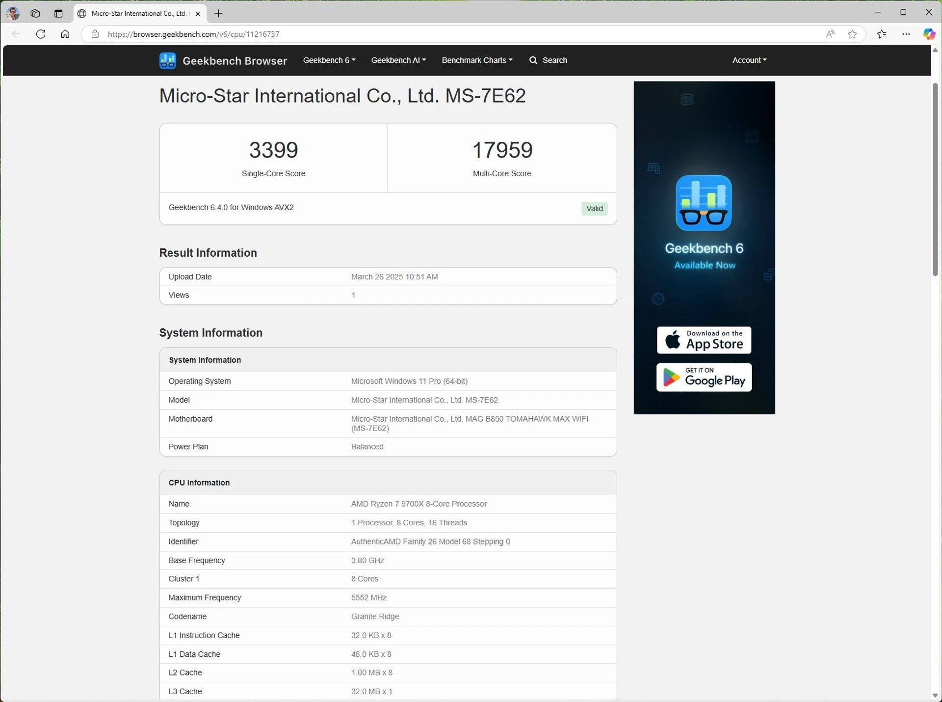942x702 pixels.
Task: Open the Favorites list icon
Action: (x=882, y=34)
